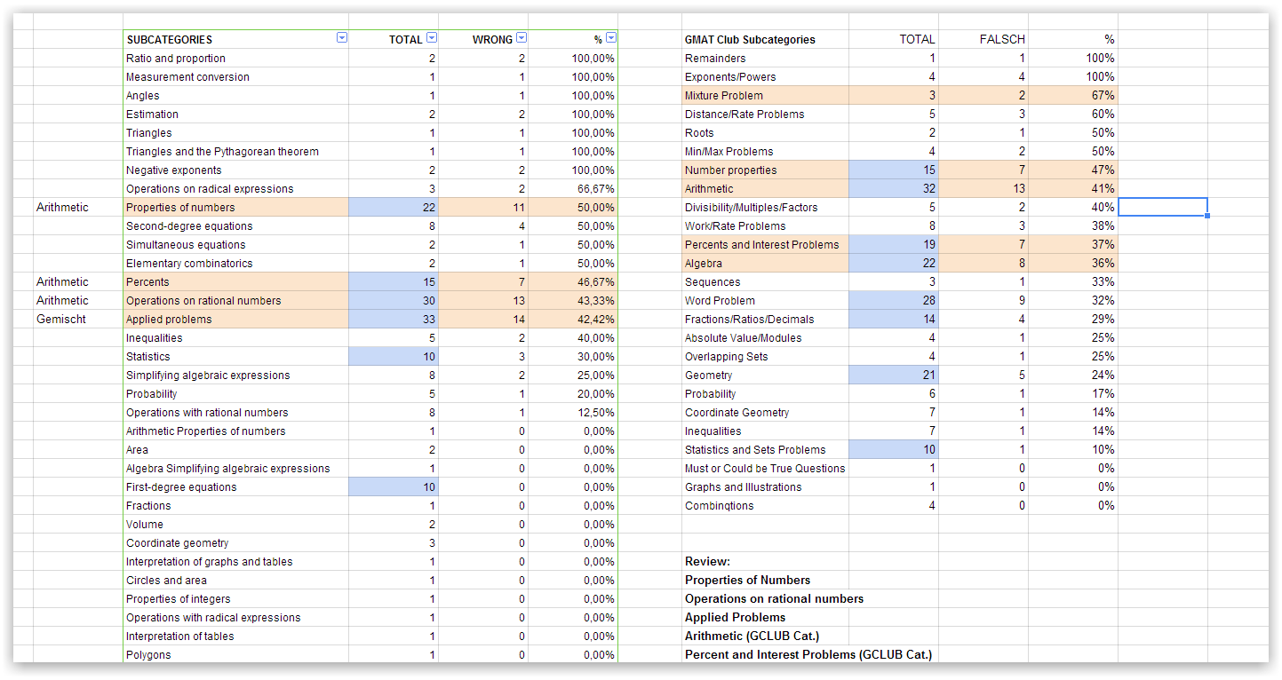Open the TOTAL column filter dropdown
The width and height of the screenshot is (1282, 680).
click(432, 38)
